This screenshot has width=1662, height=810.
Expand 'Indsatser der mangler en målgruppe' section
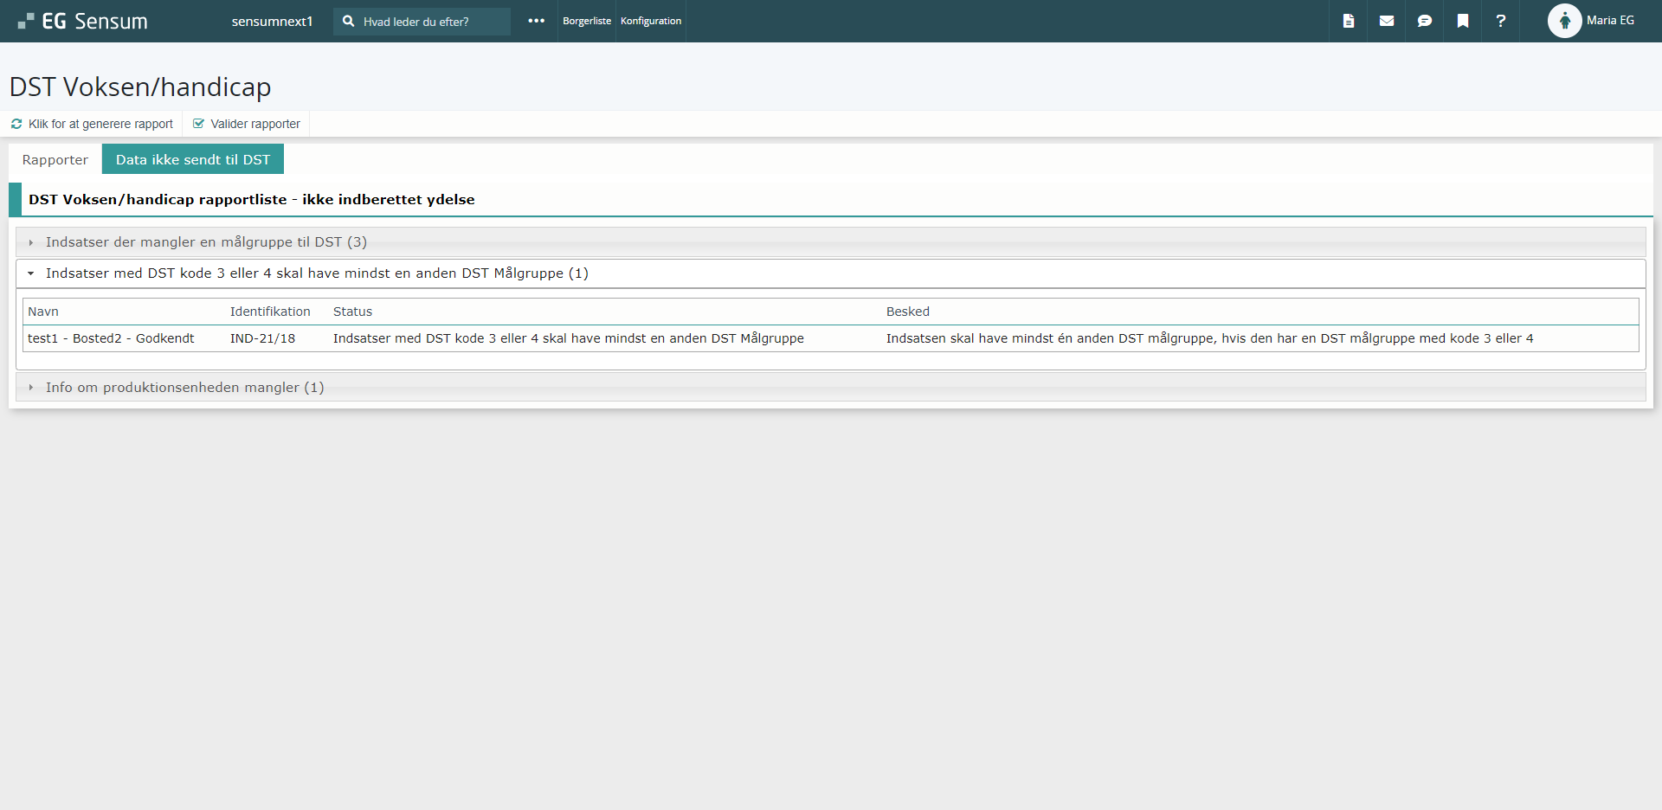206,242
